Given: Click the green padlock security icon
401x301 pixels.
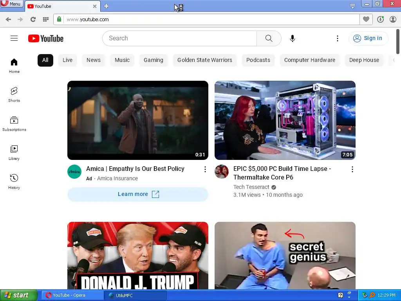Looking at the screenshot, I should coord(59,19).
